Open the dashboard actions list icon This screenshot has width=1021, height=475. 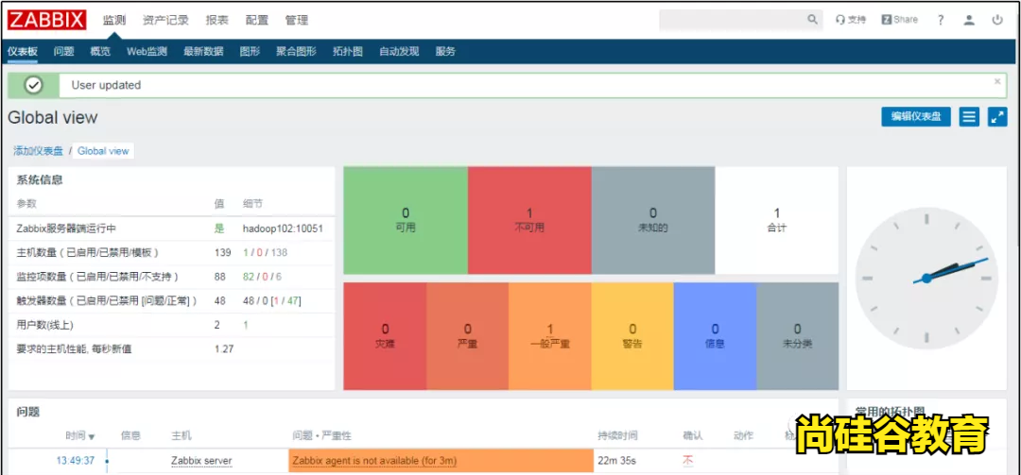tap(969, 117)
